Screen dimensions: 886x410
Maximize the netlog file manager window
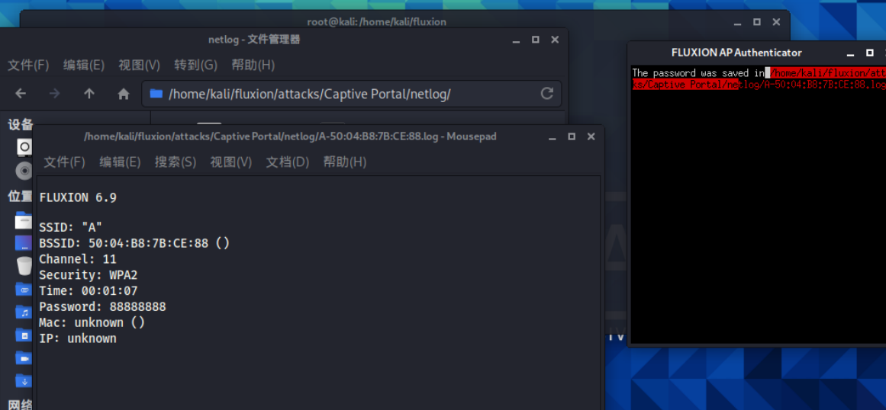(535, 40)
